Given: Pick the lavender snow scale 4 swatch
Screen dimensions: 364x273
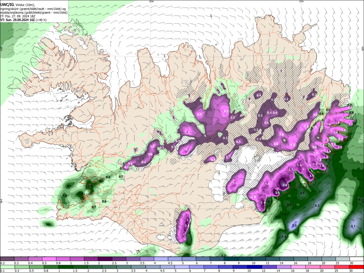Looking at the screenshot, I should 161,259.
